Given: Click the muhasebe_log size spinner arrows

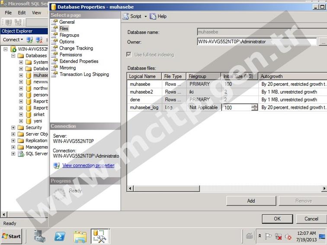Looking at the screenshot, I should tap(254, 108).
